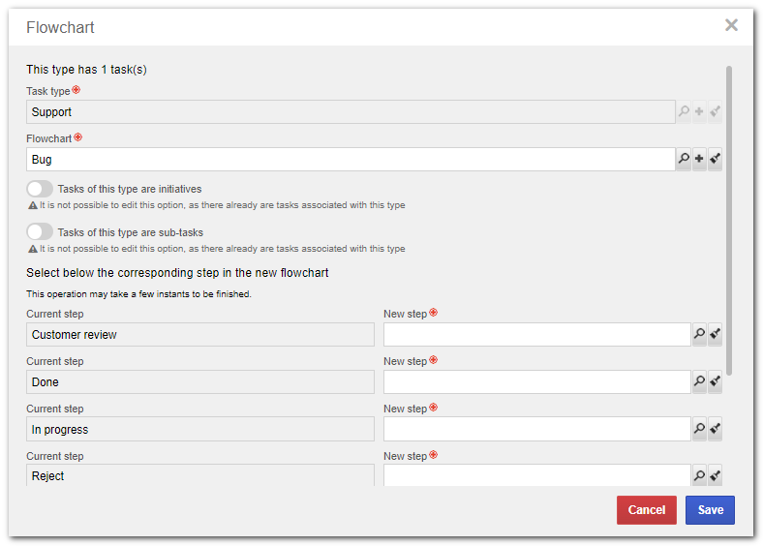Click the plus icon to add a flowchart

coord(699,159)
